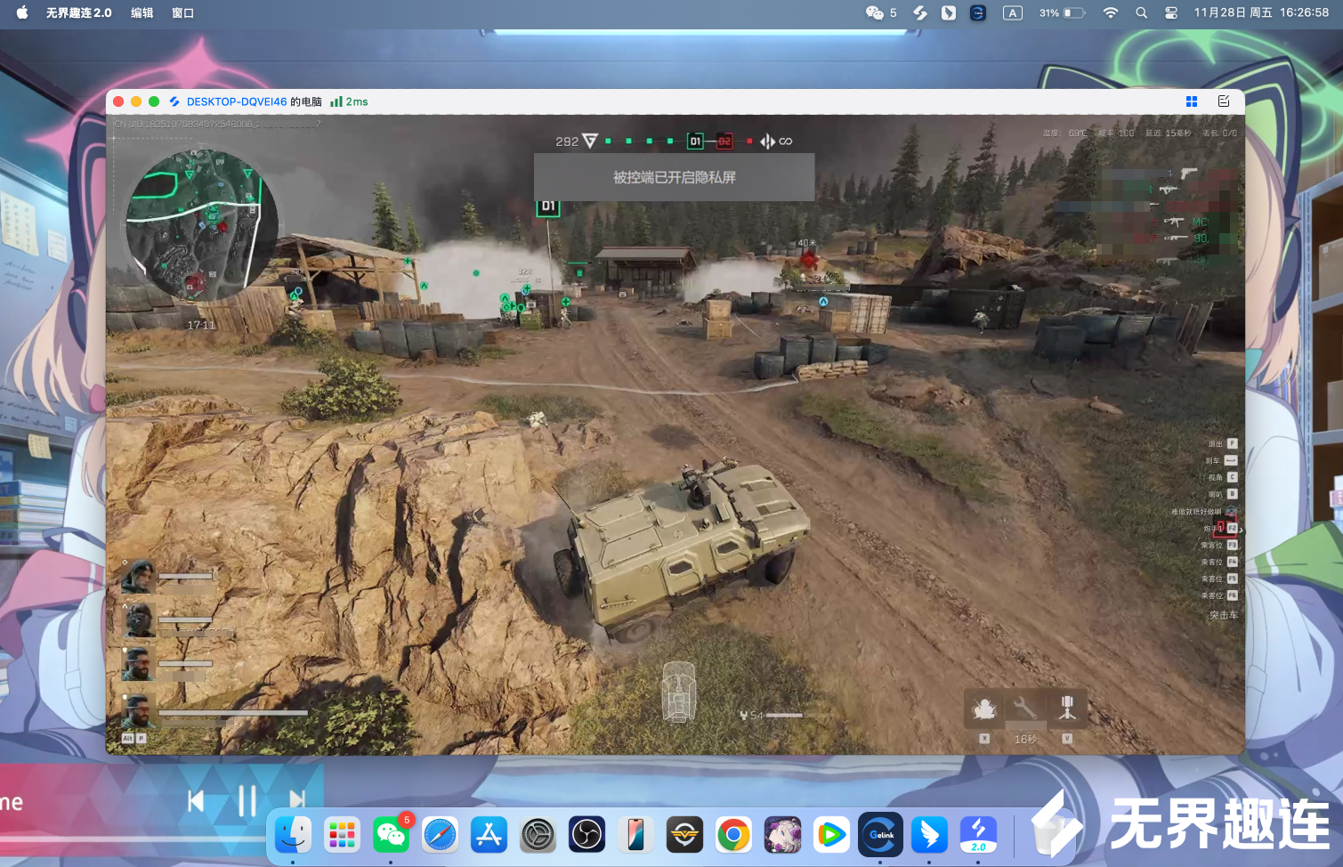Open the Apple menu
The image size is (1343, 867).
pyautogui.click(x=22, y=12)
